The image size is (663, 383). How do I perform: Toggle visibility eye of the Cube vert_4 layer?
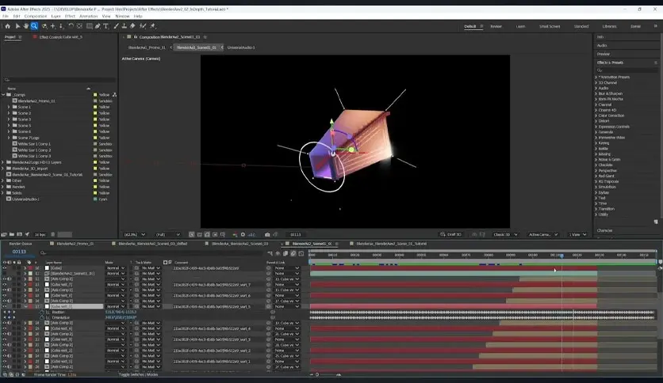coord(5,328)
